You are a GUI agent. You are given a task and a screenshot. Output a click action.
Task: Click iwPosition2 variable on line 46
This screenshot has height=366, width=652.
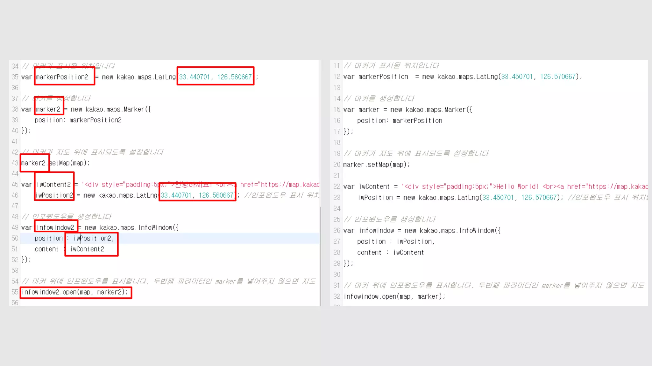pyautogui.click(x=54, y=195)
